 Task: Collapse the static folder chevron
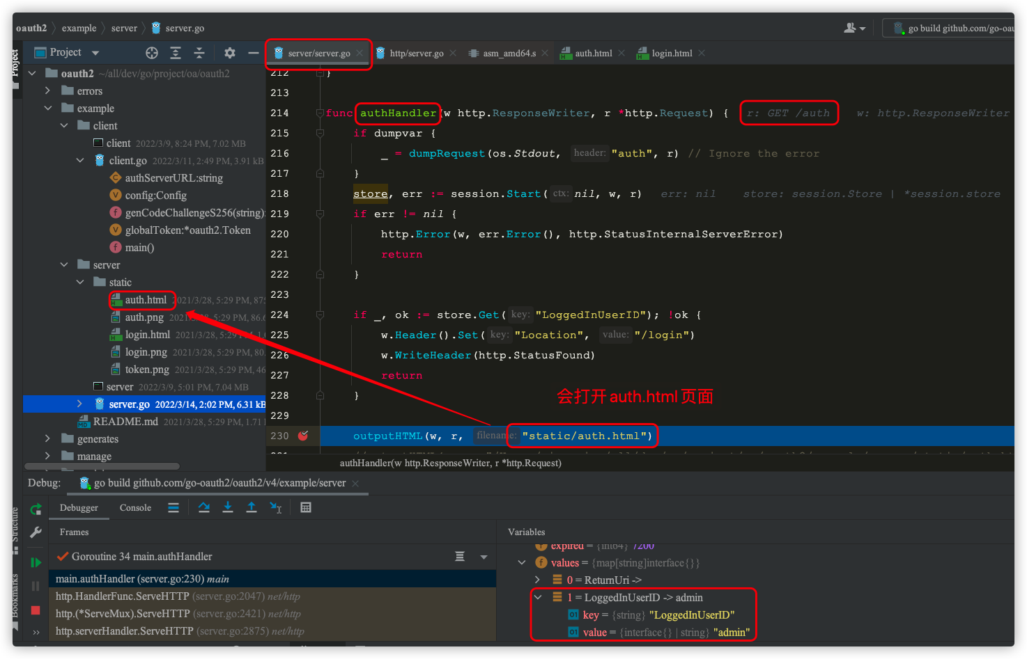80,282
